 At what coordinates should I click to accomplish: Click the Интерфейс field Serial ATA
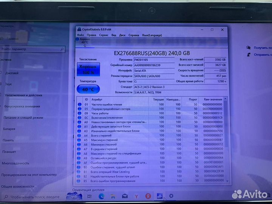pos(154,71)
